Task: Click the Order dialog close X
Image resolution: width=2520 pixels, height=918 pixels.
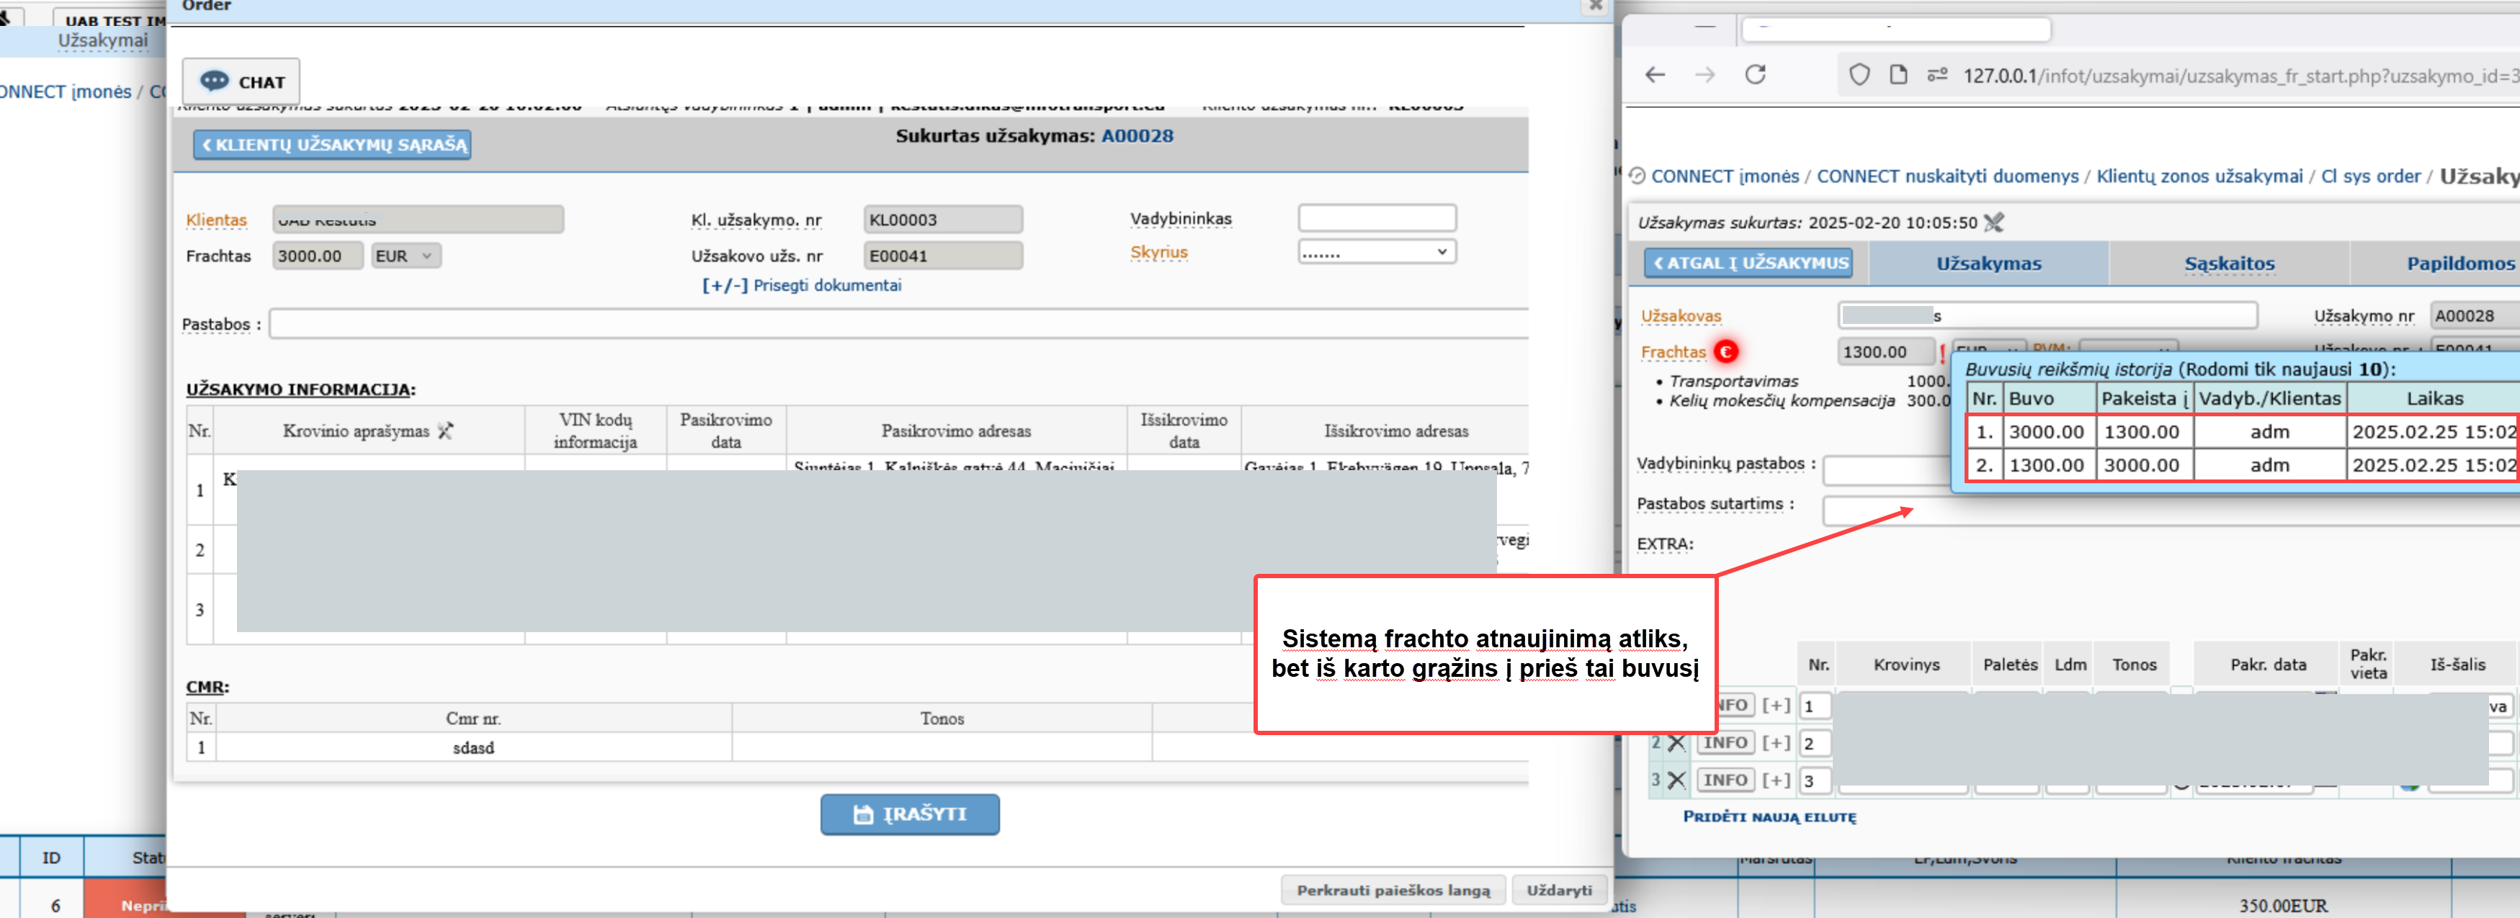Action: 1596,6
